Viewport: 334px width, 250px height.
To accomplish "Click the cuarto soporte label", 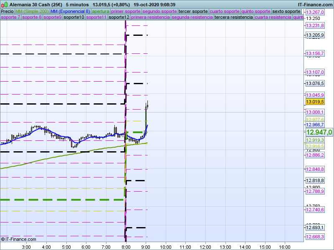I will click(x=225, y=11).
